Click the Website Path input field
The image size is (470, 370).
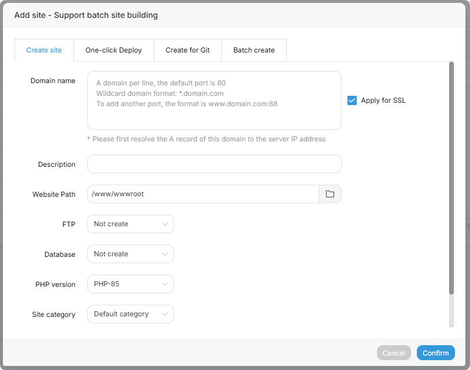point(203,194)
